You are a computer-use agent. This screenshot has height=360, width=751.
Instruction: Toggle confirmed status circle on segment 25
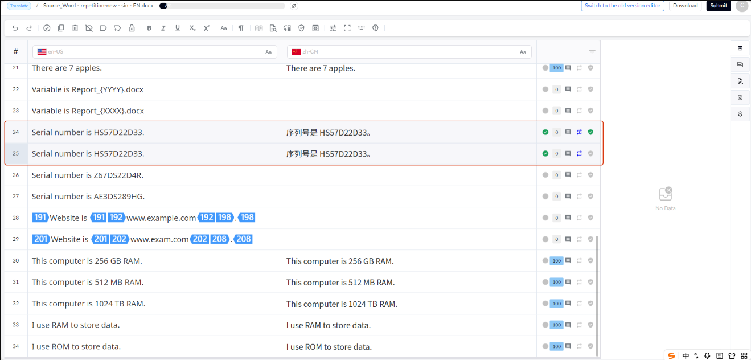(x=545, y=154)
